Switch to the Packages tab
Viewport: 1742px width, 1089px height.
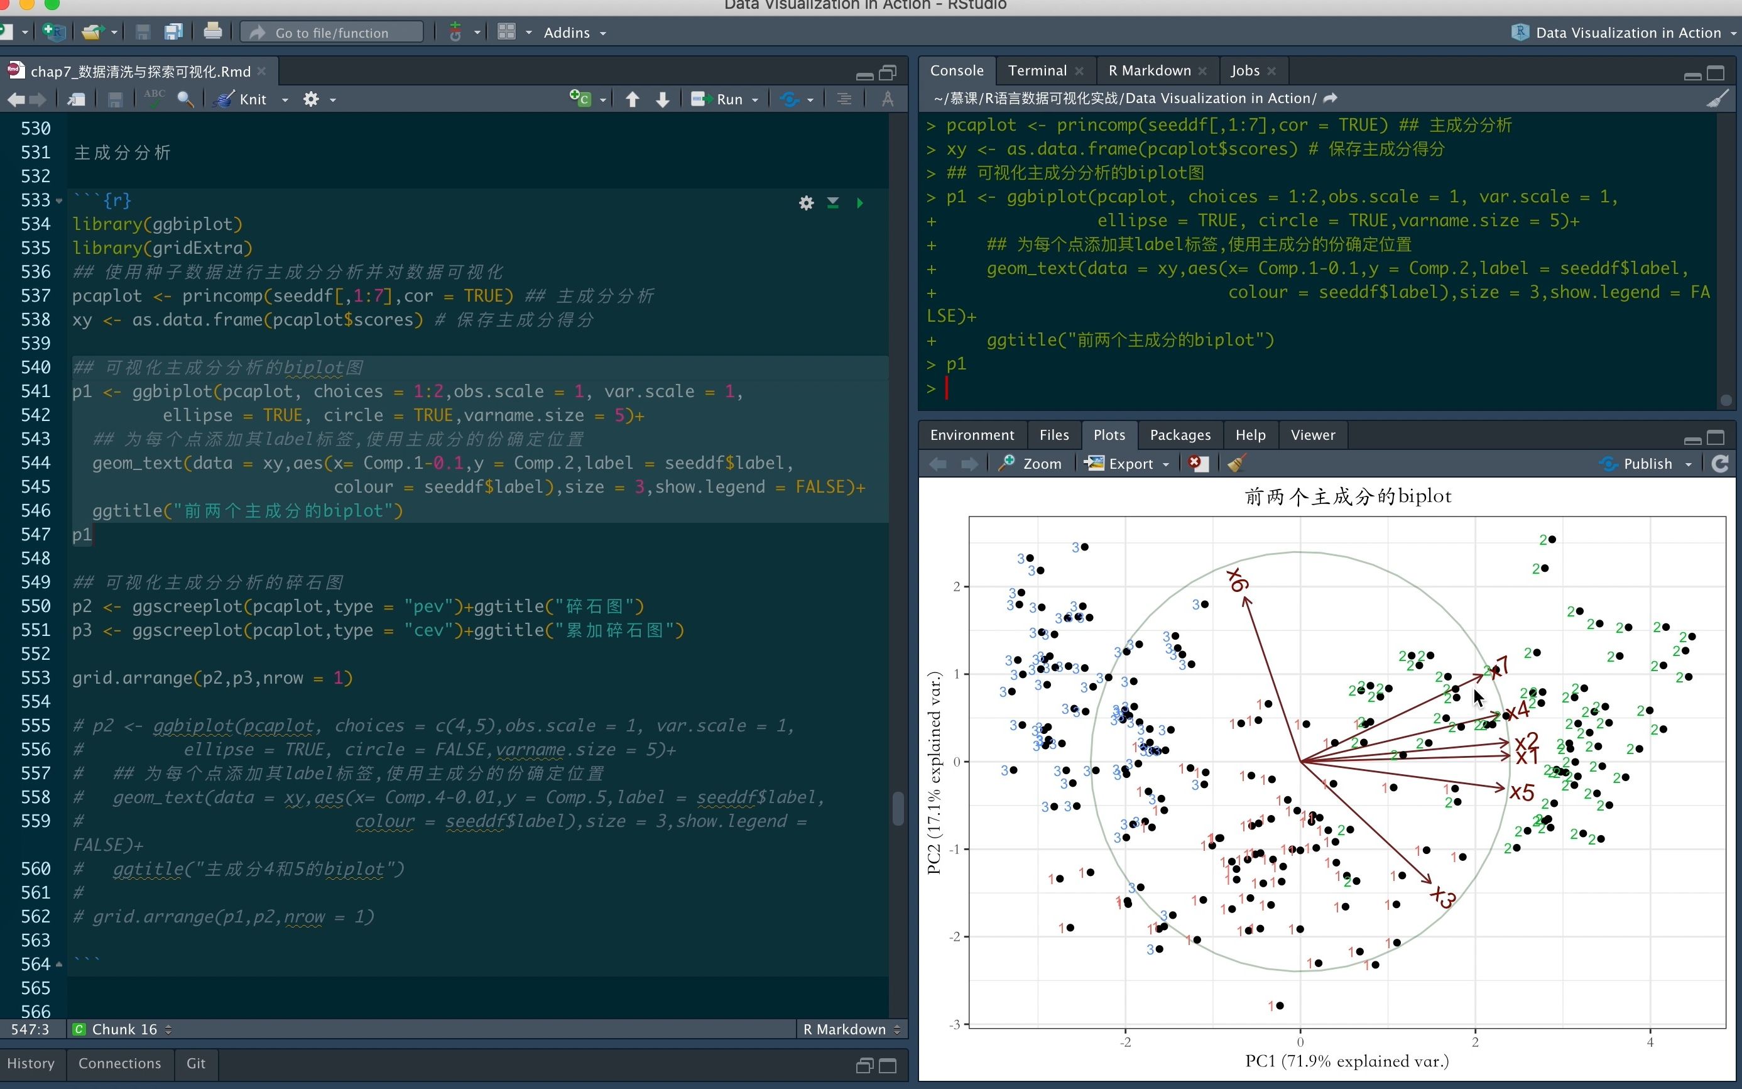[1180, 435]
